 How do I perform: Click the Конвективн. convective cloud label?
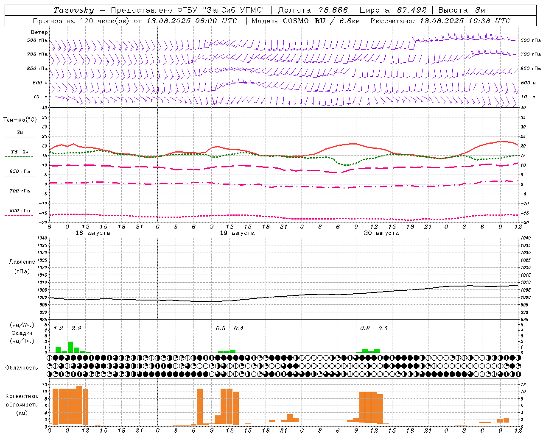click(22, 396)
